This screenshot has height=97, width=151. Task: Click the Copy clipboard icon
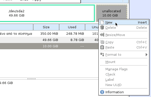102,42
